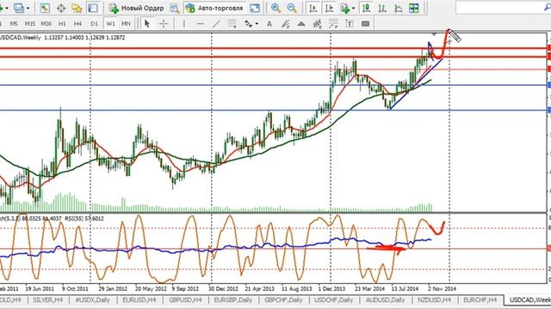Viewport: 551px width, 309px height.
Task: Expand the Profiles dropdown arrow
Action: coord(28,8)
